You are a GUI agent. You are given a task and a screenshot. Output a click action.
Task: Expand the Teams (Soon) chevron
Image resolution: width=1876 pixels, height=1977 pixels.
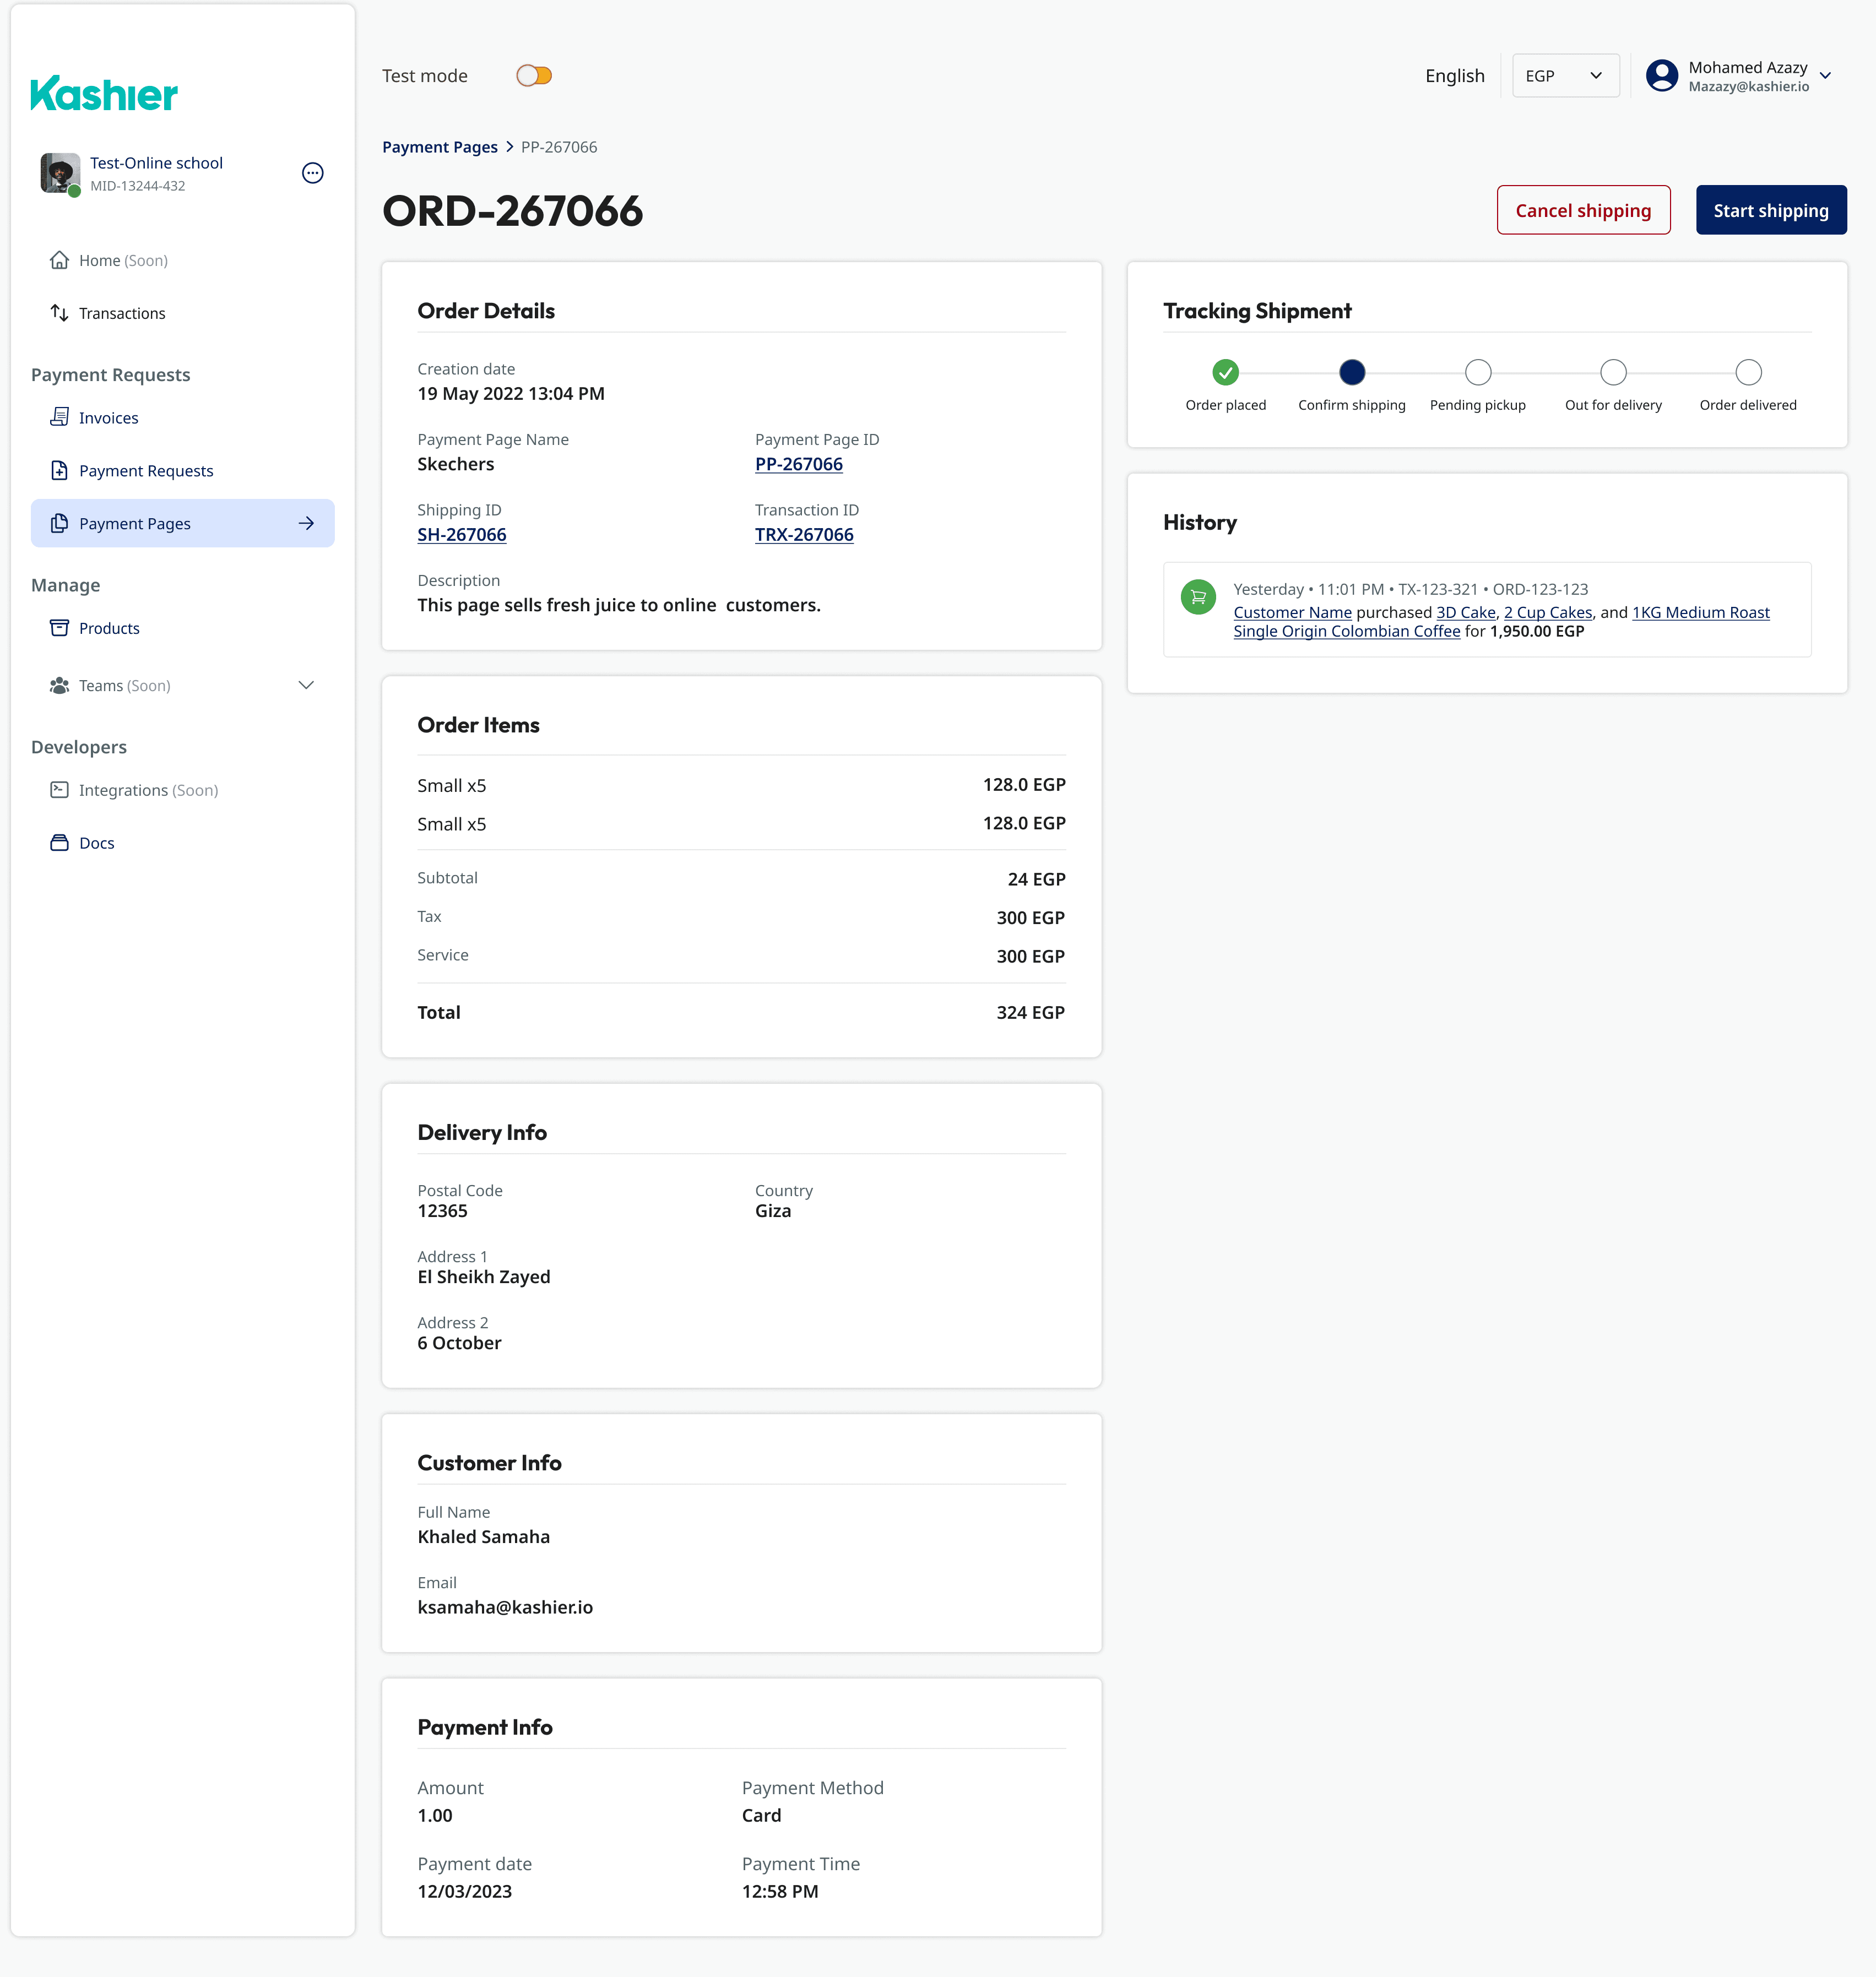[x=306, y=685]
